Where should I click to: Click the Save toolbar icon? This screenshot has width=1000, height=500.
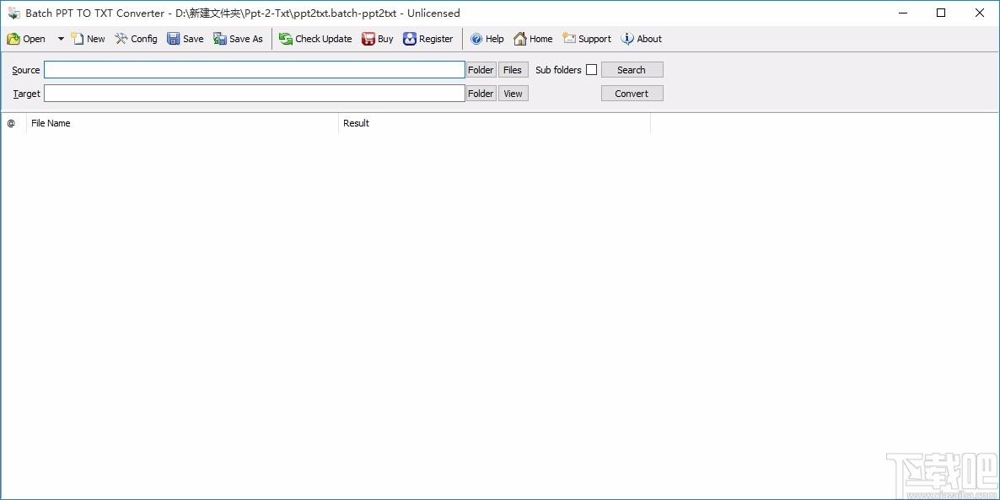click(185, 39)
